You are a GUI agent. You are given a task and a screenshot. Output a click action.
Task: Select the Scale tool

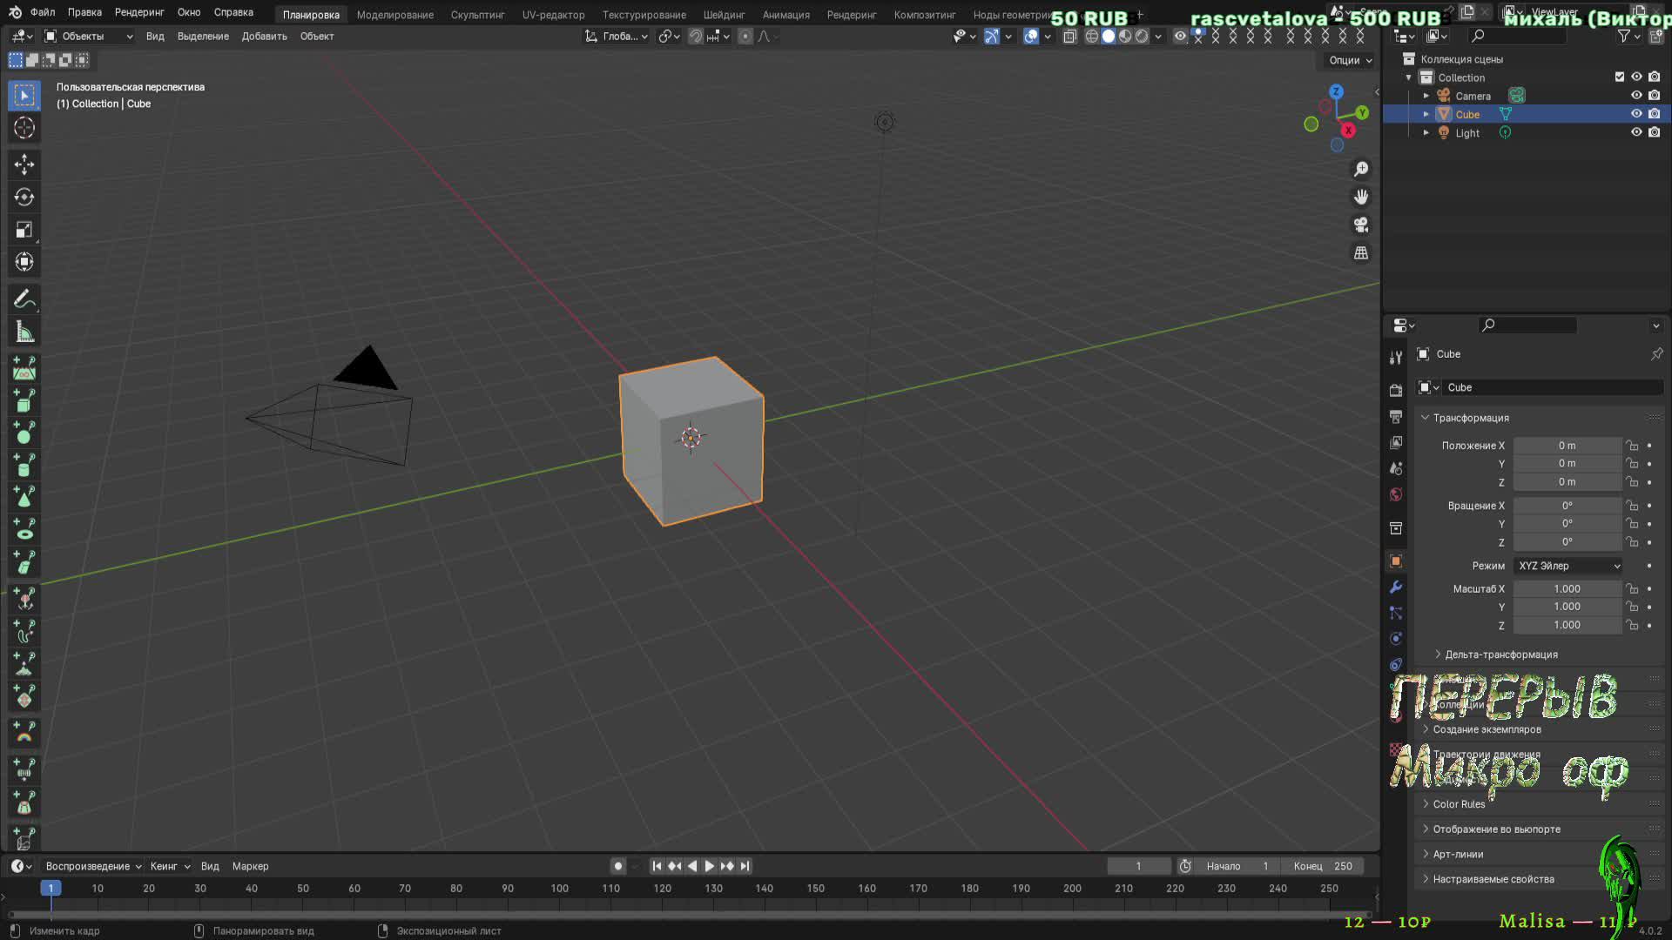click(24, 230)
